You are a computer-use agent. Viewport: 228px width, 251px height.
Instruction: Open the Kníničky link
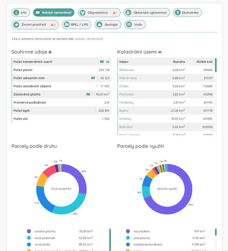pyautogui.click(x=125, y=119)
